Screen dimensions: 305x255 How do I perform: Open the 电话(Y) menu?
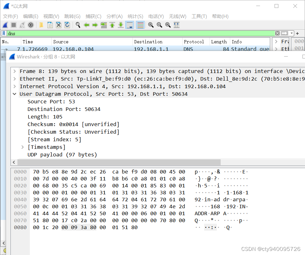click(156, 16)
